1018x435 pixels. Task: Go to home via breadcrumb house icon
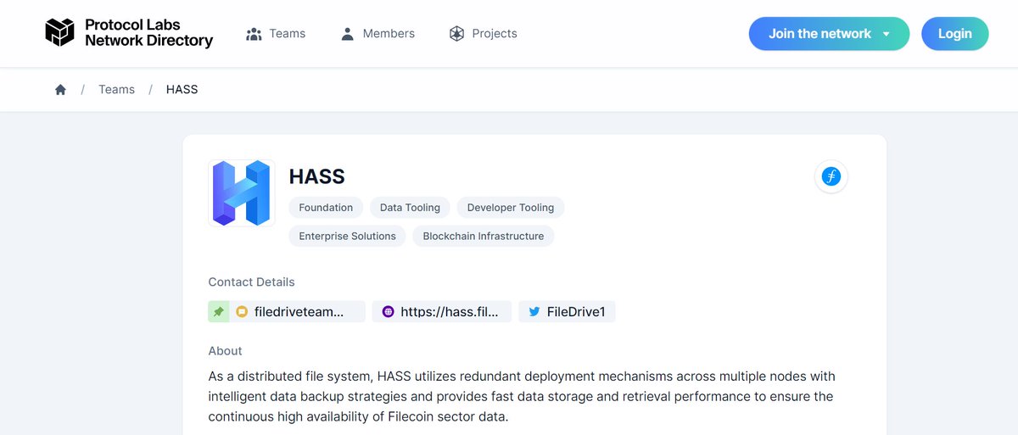[60, 90]
